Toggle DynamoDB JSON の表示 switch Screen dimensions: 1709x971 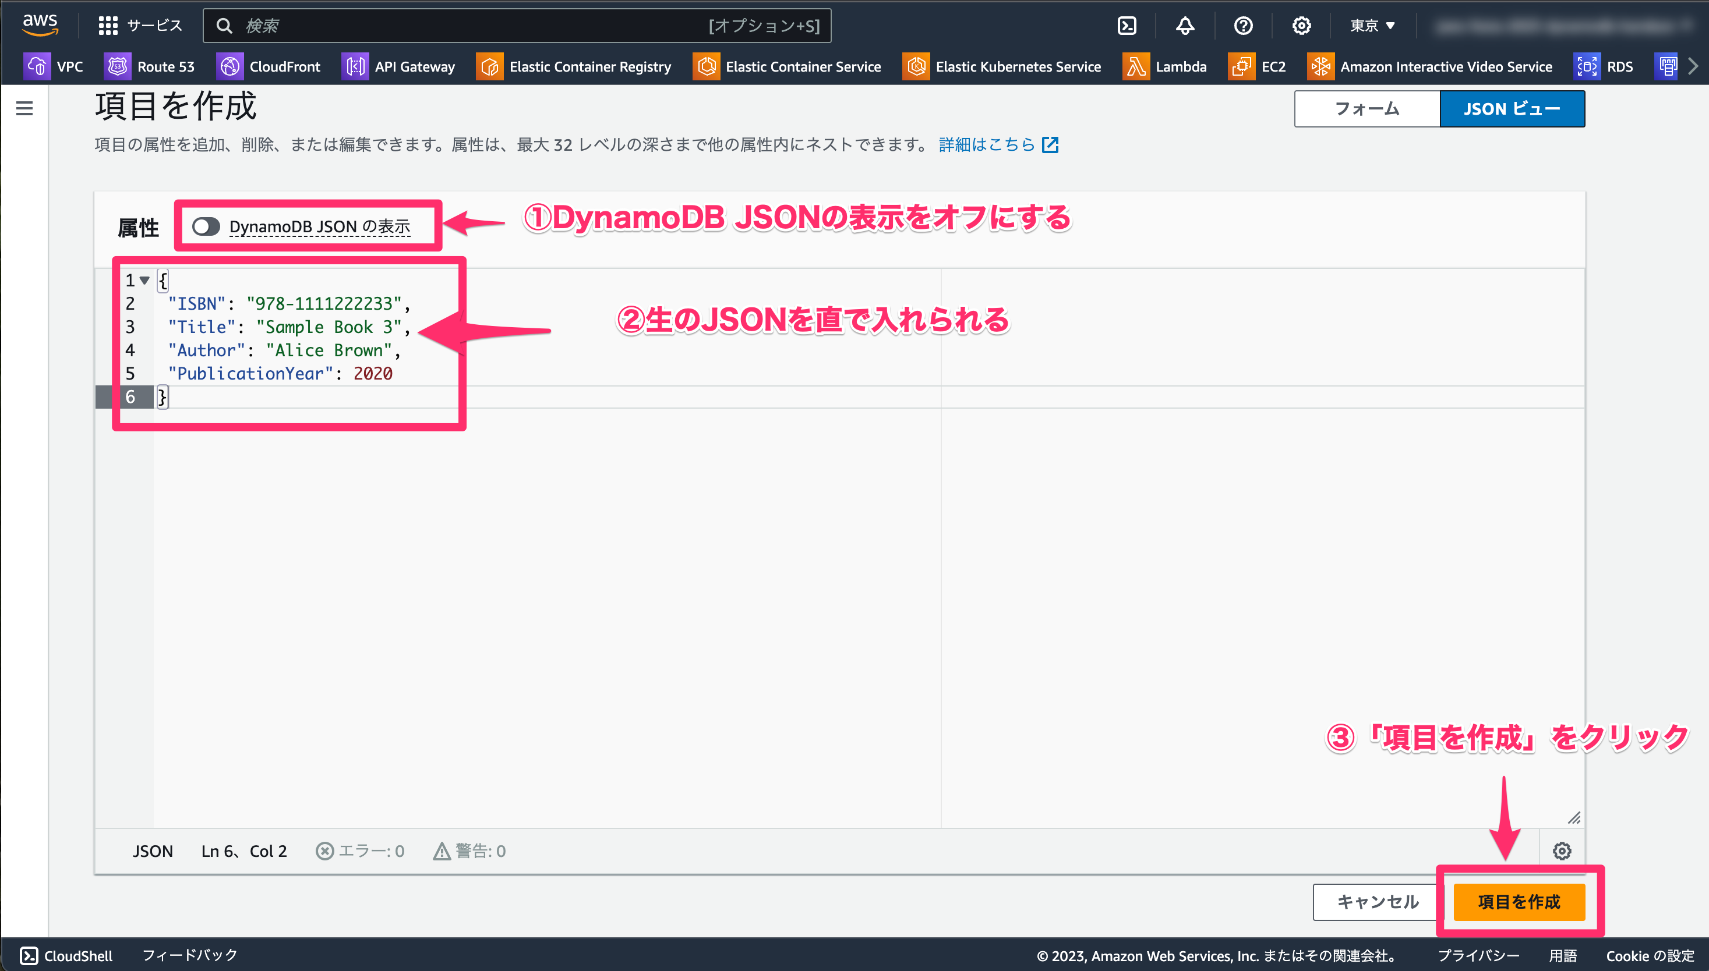click(206, 227)
